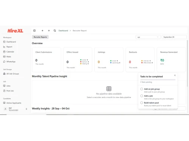Open the September-26 month picker
The width and height of the screenshot is (189, 141).
coord(174,37)
